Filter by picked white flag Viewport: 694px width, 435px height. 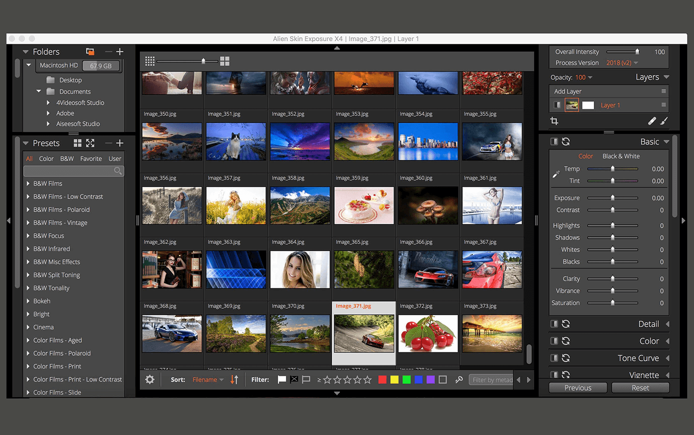[282, 380]
